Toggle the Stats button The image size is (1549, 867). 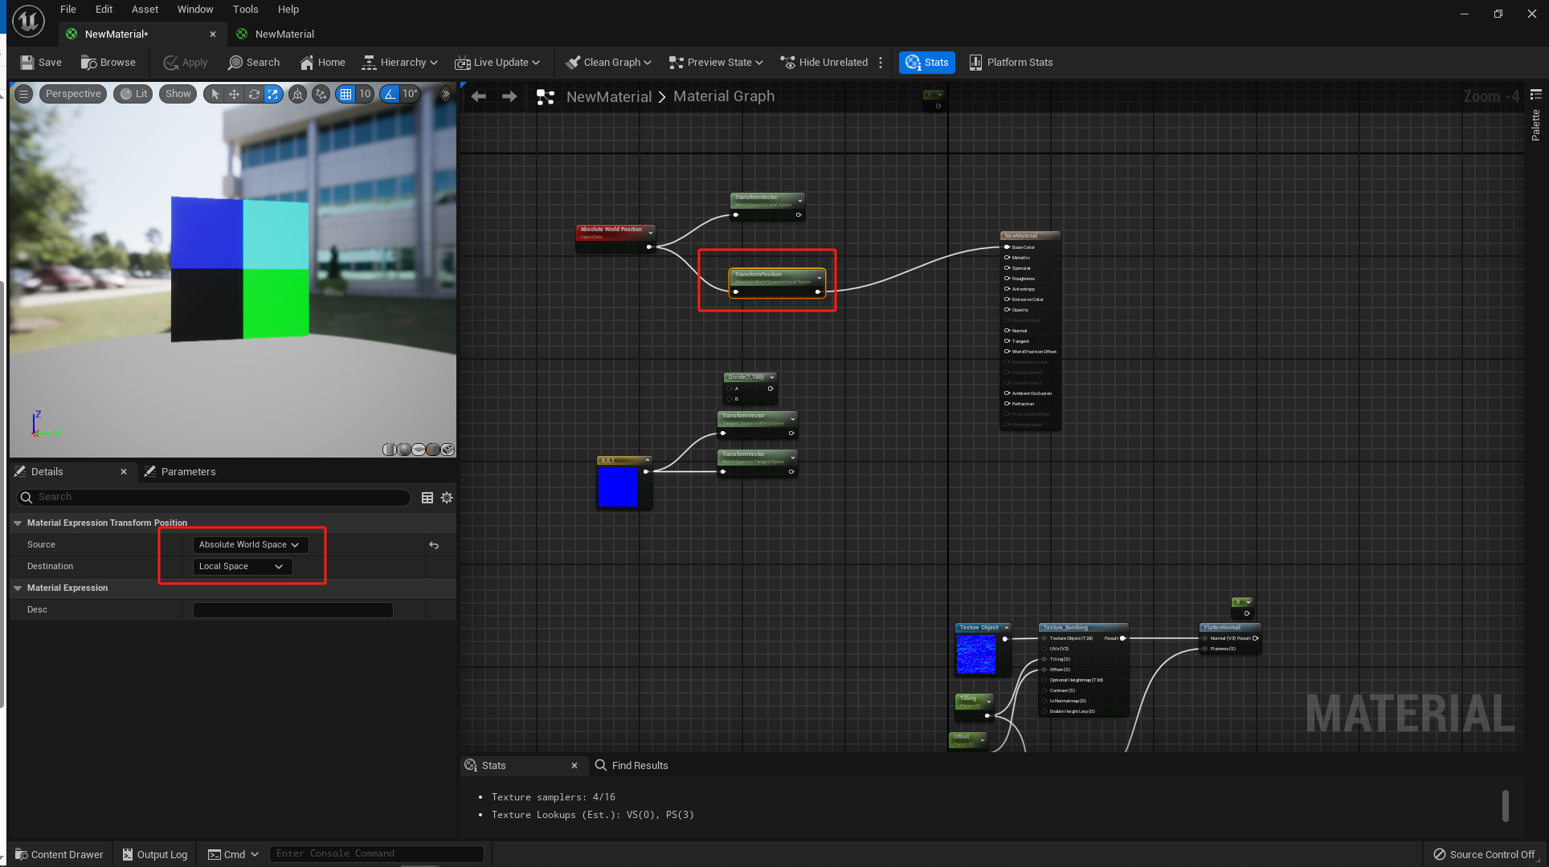[x=926, y=62]
